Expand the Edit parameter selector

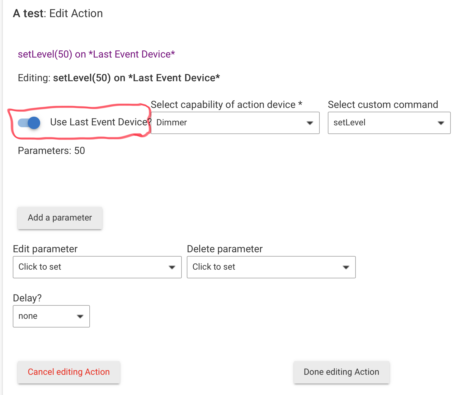[x=93, y=267]
